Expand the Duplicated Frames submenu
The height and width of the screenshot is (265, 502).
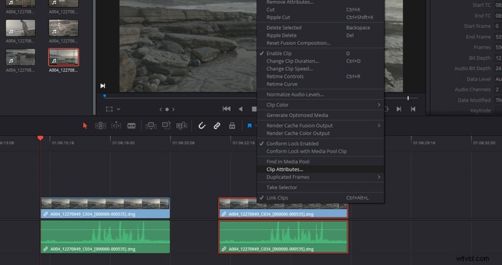point(320,177)
